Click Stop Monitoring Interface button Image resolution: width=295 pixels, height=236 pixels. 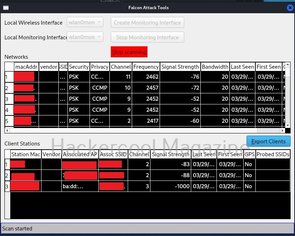coord(147,37)
